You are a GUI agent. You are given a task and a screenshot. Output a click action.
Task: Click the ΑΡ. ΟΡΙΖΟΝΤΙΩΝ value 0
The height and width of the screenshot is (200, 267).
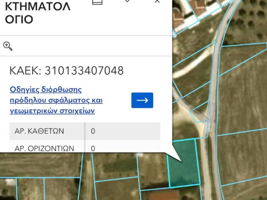pos(93,148)
